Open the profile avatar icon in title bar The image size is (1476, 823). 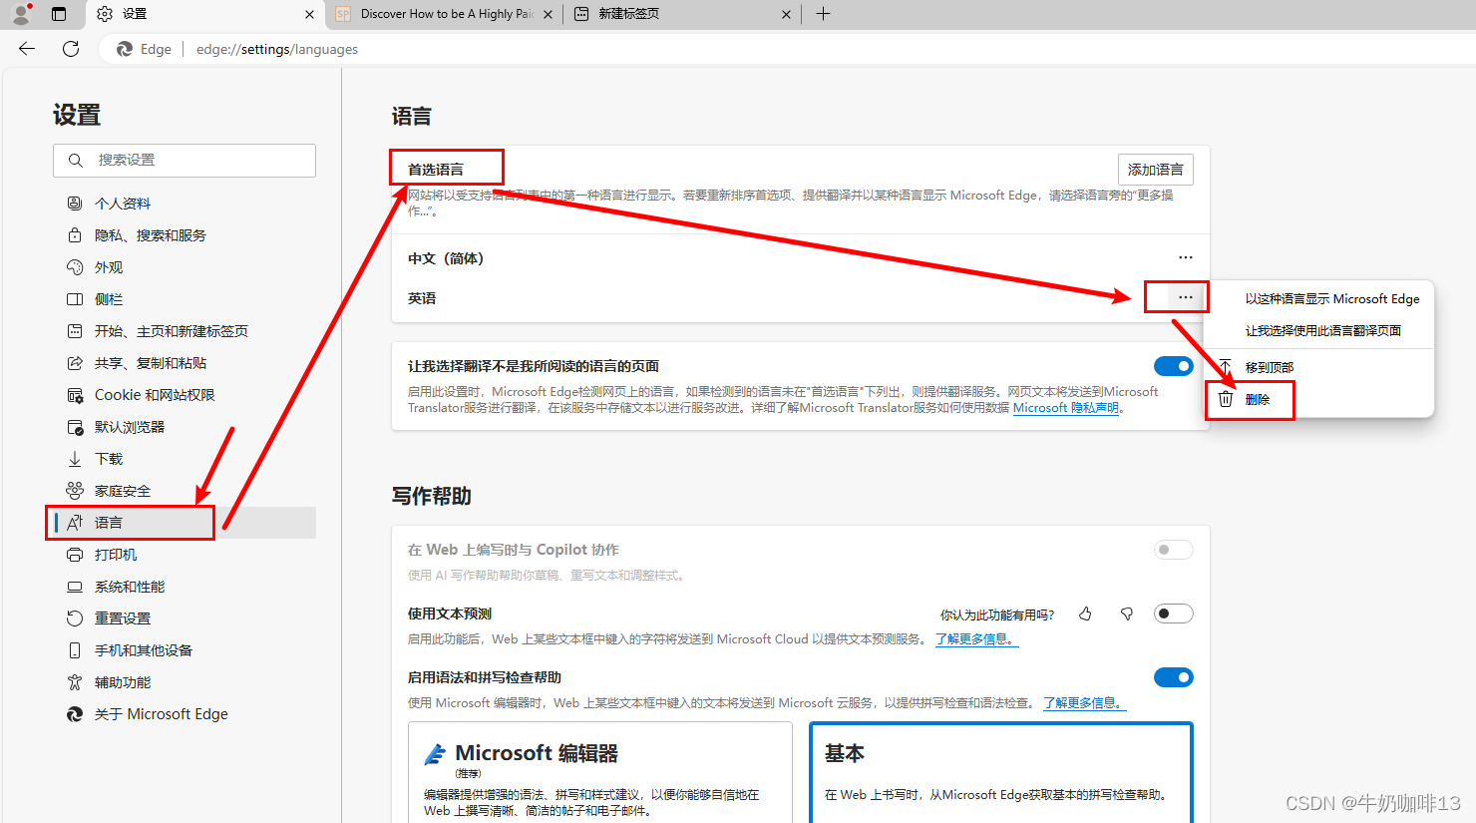pos(21,14)
